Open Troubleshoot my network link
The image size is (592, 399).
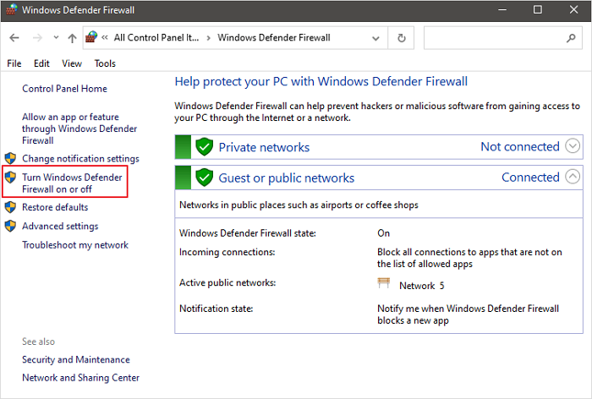point(75,245)
